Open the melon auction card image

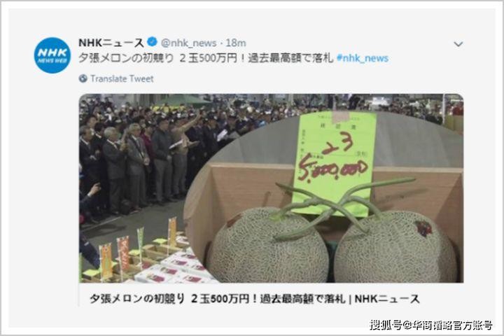click(271, 188)
